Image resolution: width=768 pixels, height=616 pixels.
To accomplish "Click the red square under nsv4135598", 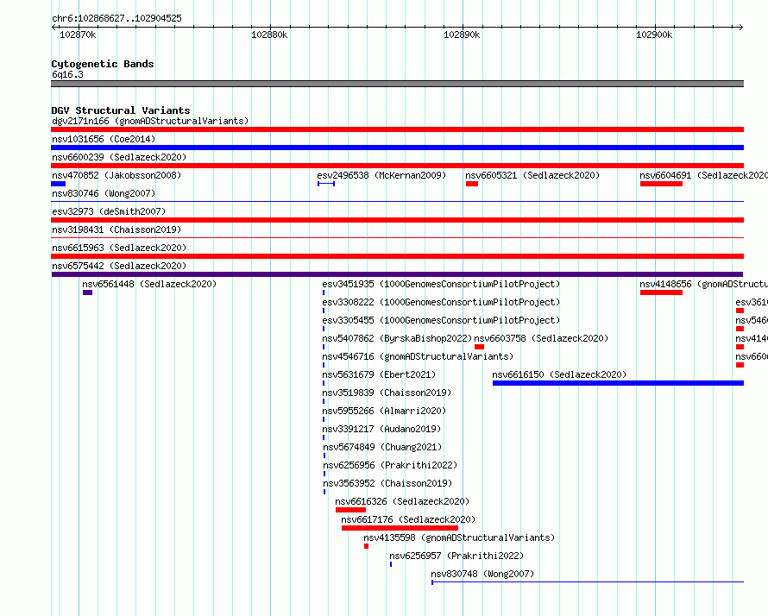I will click(367, 546).
